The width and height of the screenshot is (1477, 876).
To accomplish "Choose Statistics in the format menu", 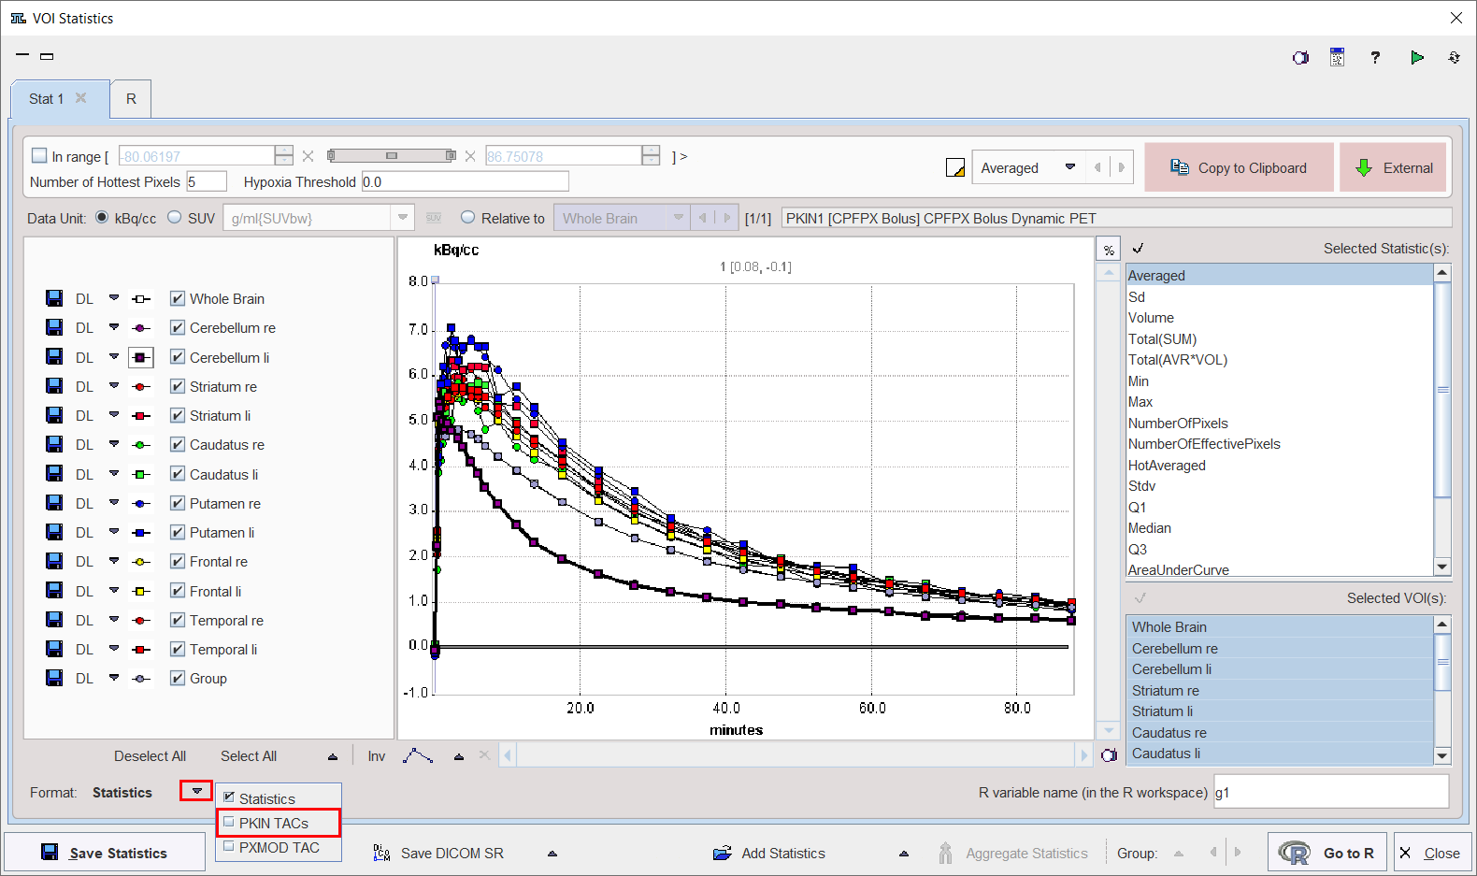I will [279, 798].
